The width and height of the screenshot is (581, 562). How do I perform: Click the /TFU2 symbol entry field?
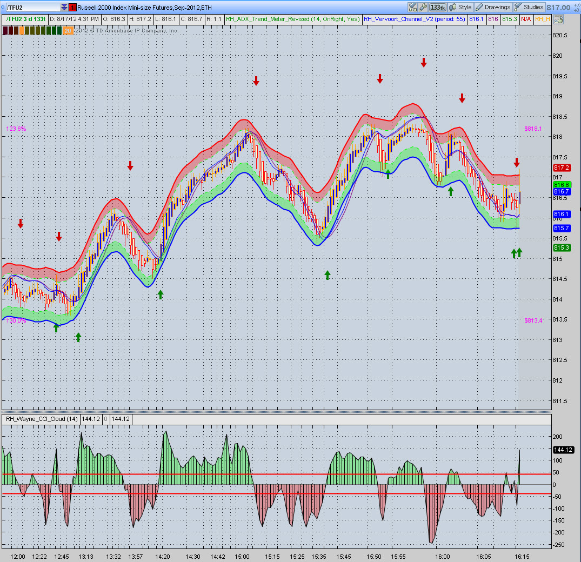coord(33,8)
